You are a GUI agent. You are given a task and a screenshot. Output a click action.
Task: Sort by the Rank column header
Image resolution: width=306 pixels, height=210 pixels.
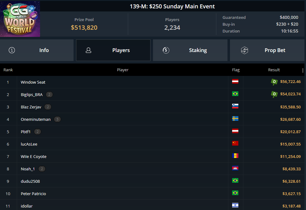coord(8,70)
